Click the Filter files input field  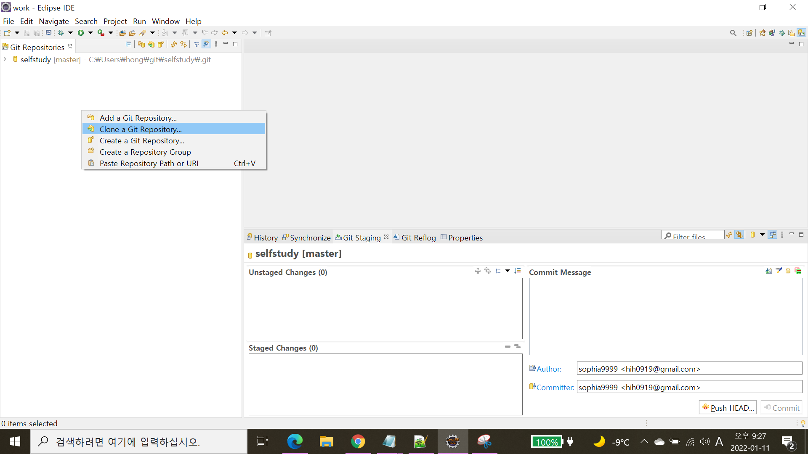[694, 236]
